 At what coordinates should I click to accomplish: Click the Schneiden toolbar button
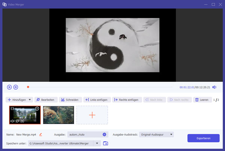coord(70,100)
